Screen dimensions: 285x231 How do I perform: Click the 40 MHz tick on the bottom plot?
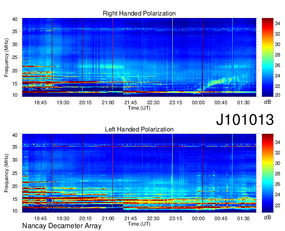(15, 135)
